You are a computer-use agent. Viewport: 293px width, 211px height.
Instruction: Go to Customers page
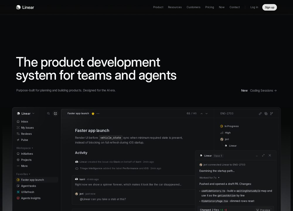click(x=193, y=7)
